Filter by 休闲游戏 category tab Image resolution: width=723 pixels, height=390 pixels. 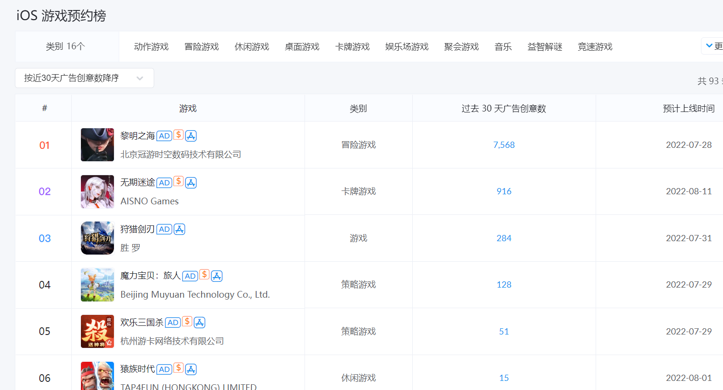[252, 46]
